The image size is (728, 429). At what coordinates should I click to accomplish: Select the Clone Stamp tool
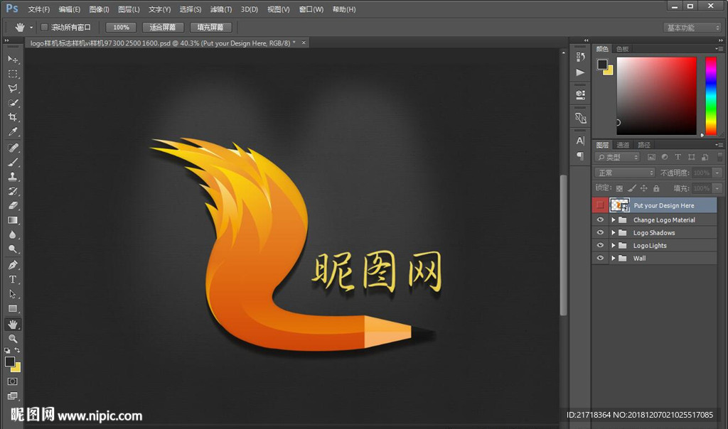tap(13, 176)
